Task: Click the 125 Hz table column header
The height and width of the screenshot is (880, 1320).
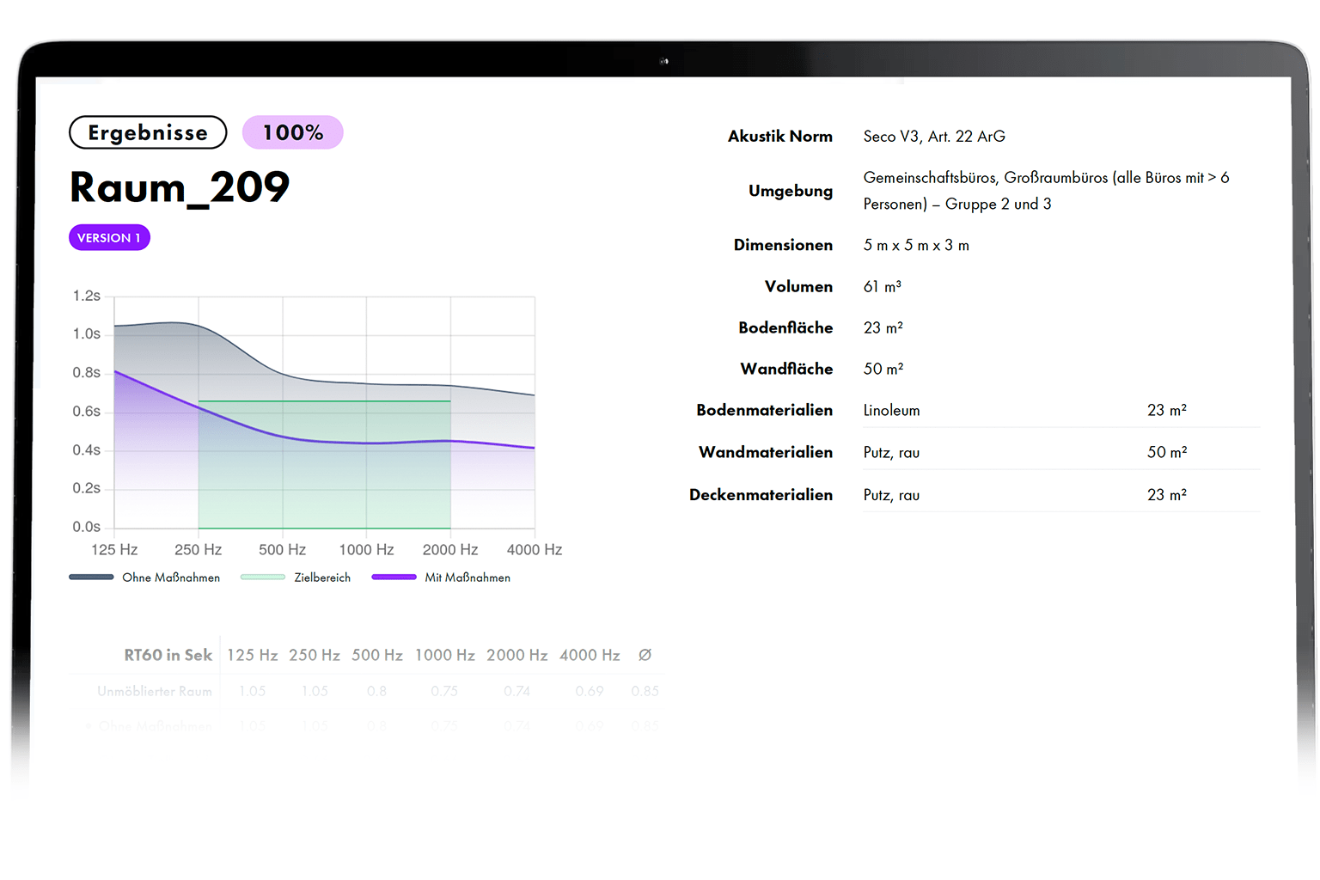Action: (252, 655)
